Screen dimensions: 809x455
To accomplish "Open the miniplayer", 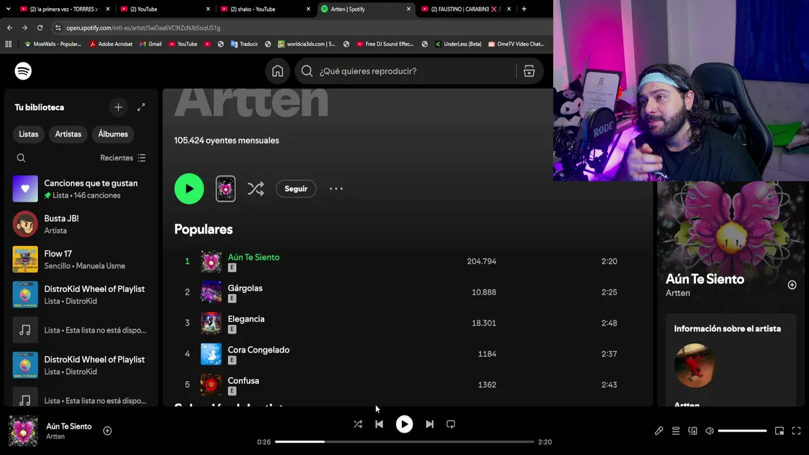I will (x=779, y=431).
